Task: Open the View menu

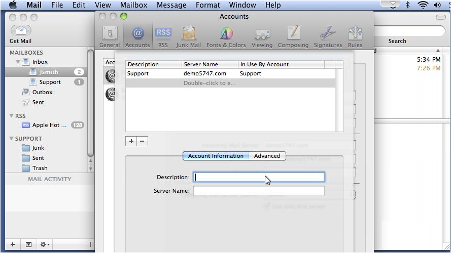Action: (x=102, y=5)
